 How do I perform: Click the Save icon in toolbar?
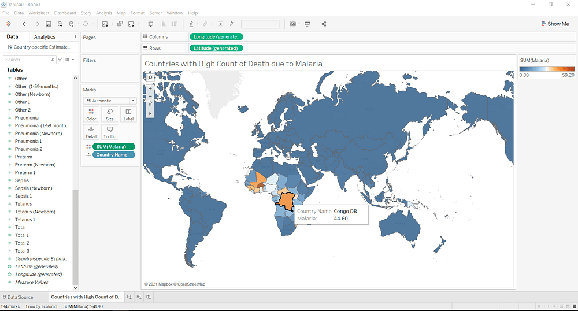[49, 24]
